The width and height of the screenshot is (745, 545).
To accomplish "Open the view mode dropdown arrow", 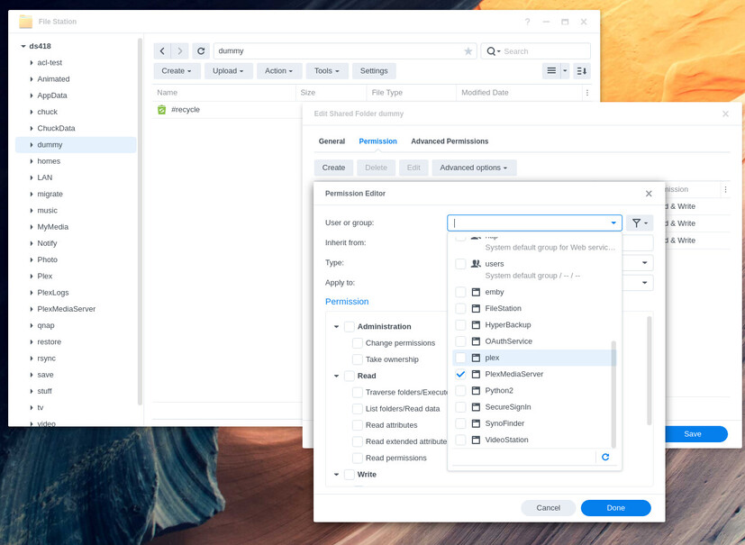I will click(x=565, y=71).
